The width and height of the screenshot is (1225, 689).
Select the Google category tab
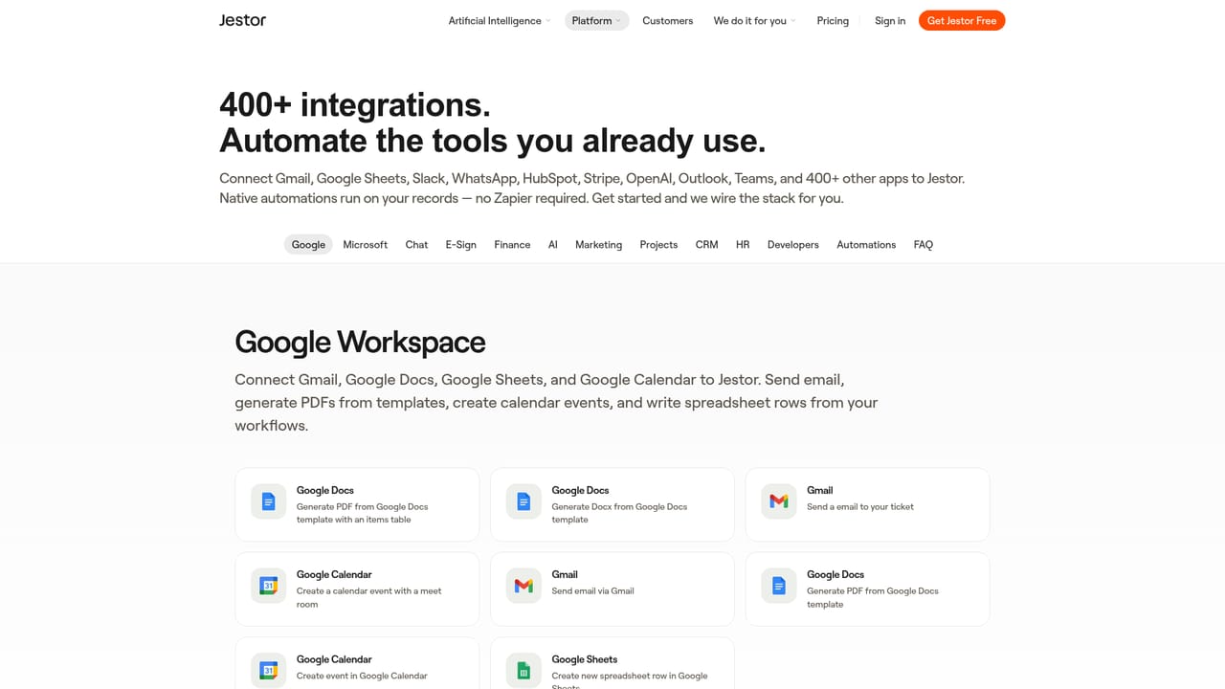[308, 245]
